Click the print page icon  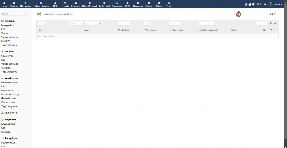(x=250, y=4)
